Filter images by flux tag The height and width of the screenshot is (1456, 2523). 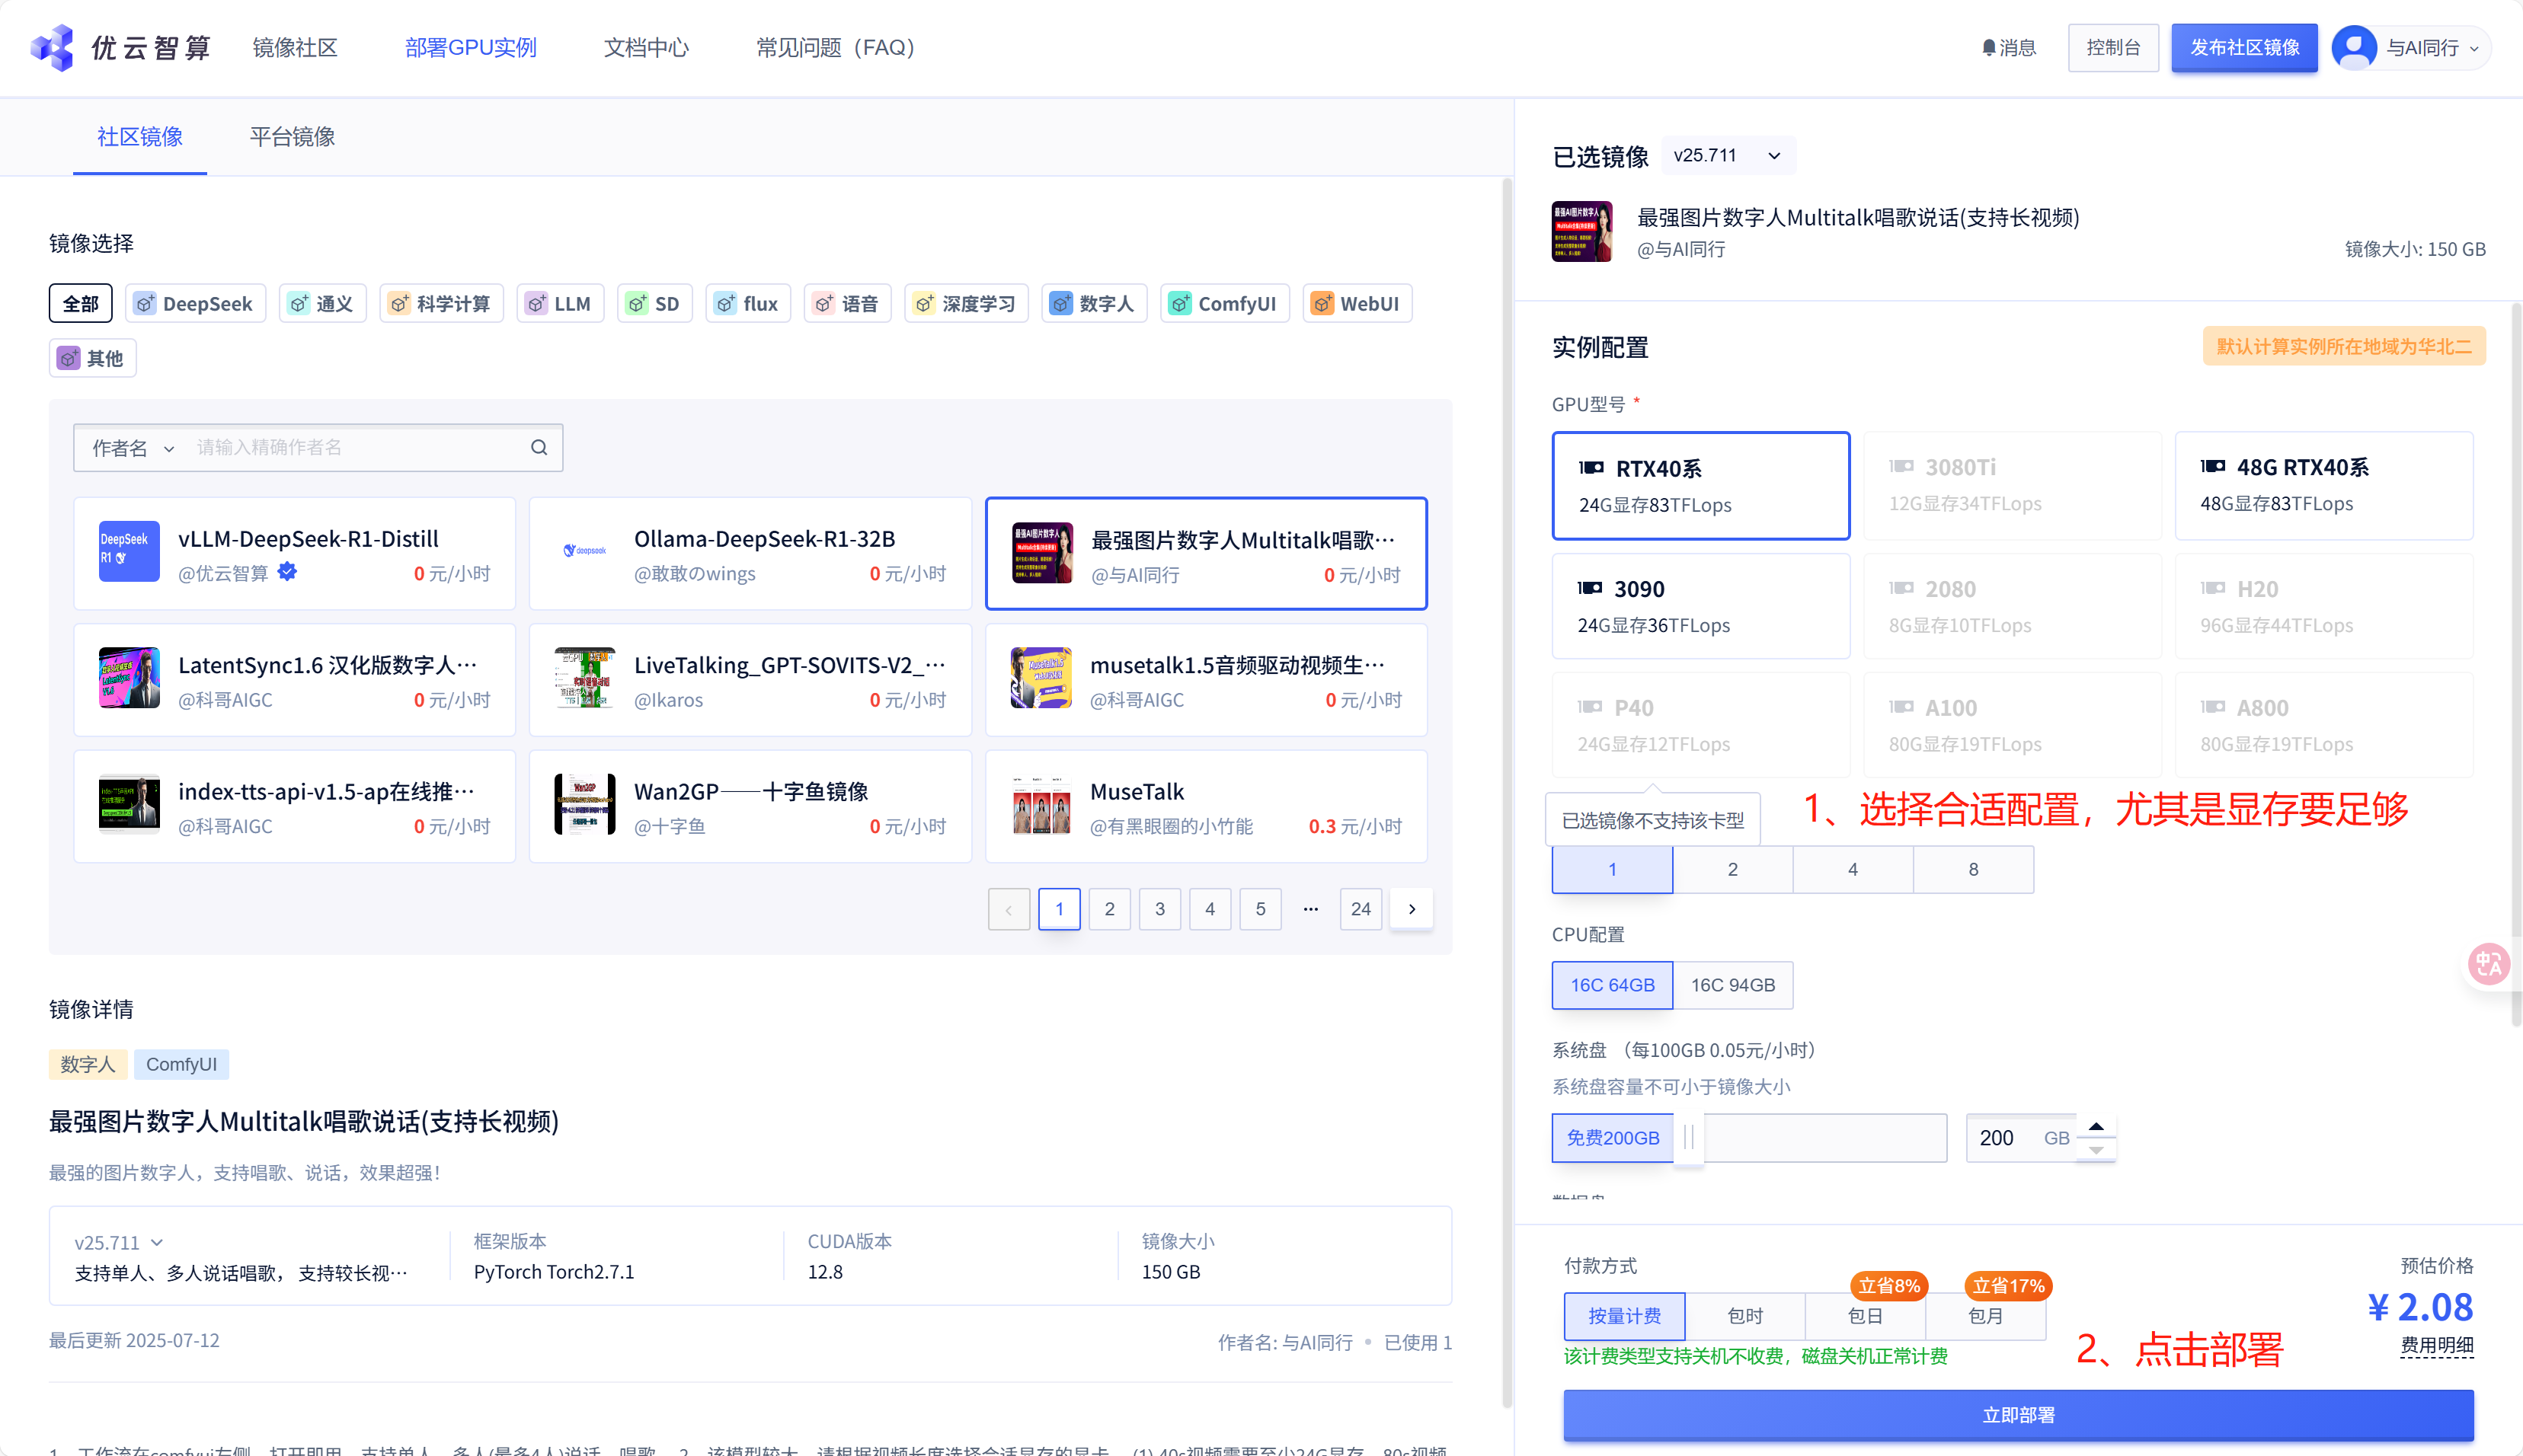coord(748,303)
